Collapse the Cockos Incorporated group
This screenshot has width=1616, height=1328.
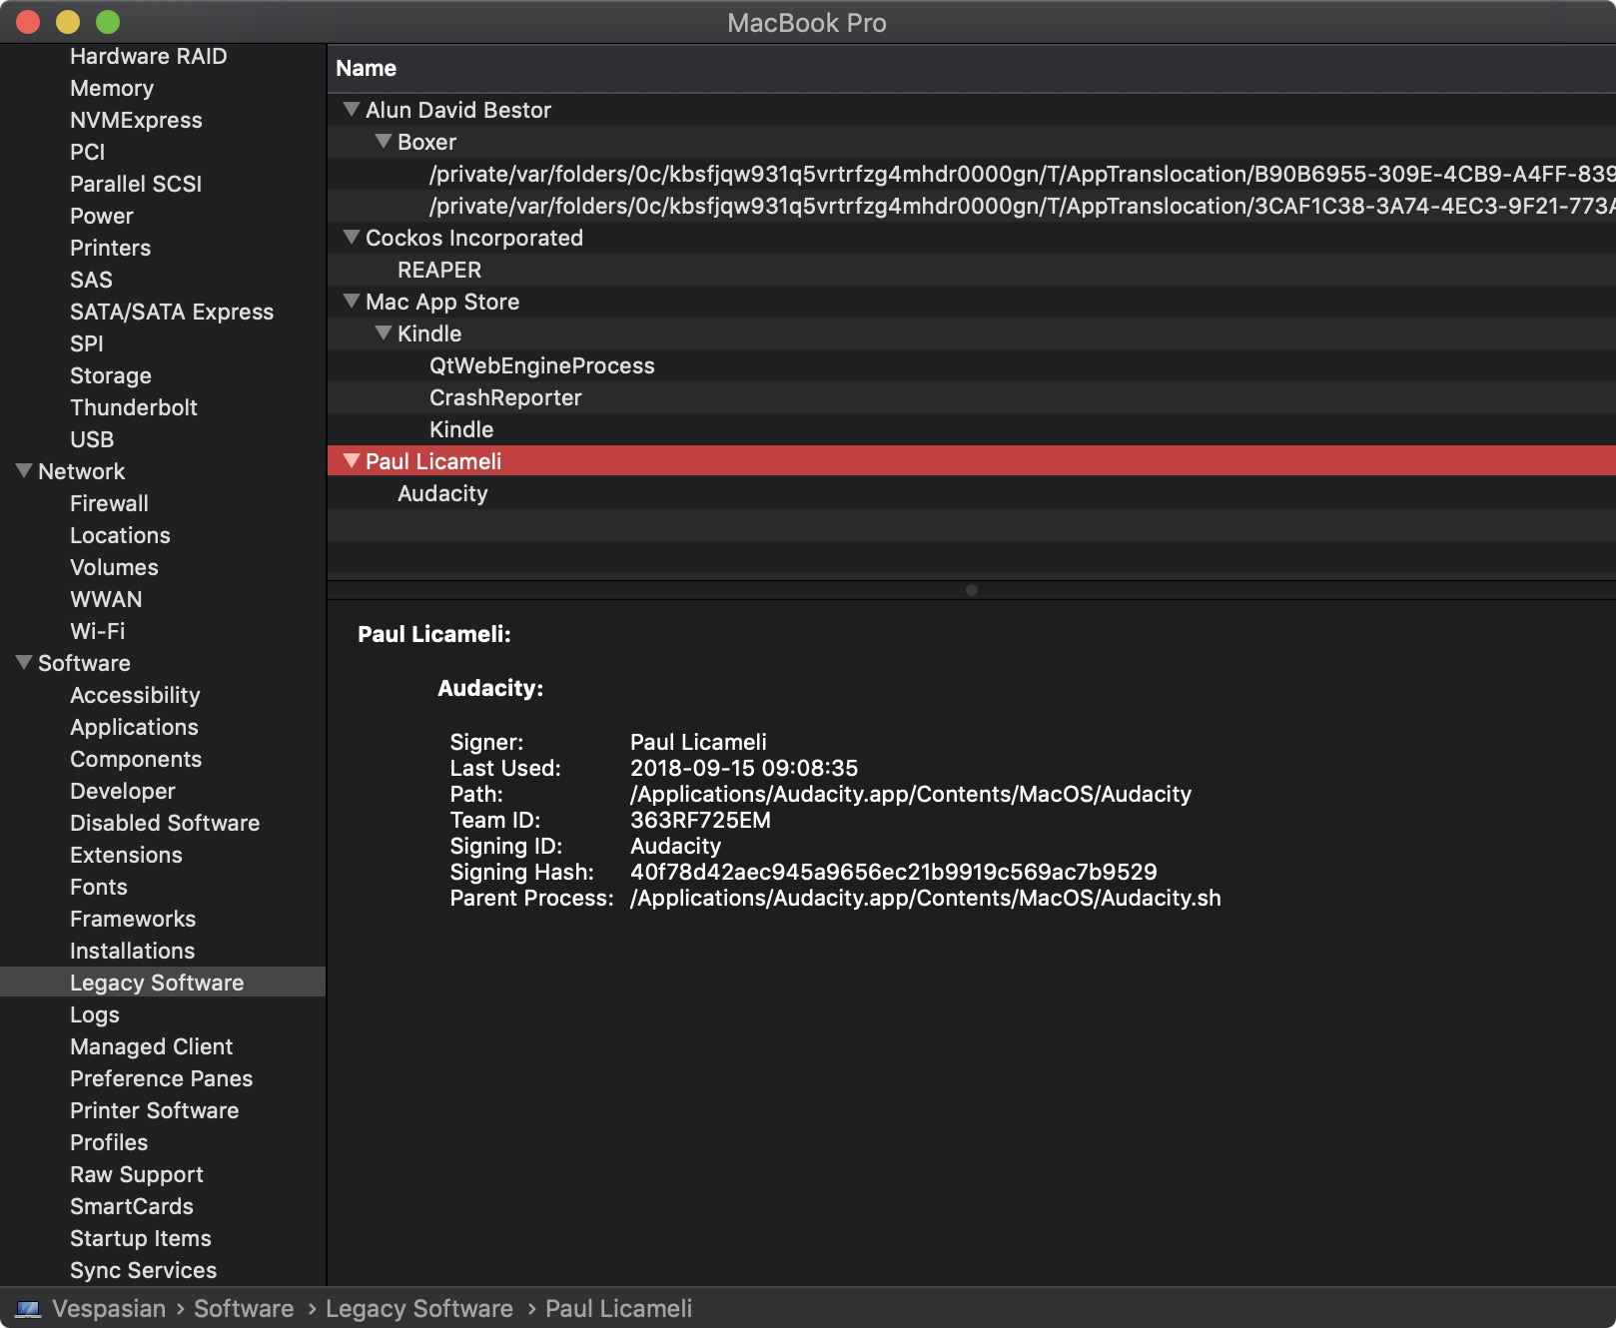351,237
